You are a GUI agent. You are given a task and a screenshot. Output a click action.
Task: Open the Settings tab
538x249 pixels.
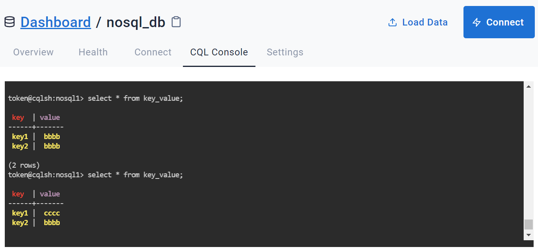[285, 52]
